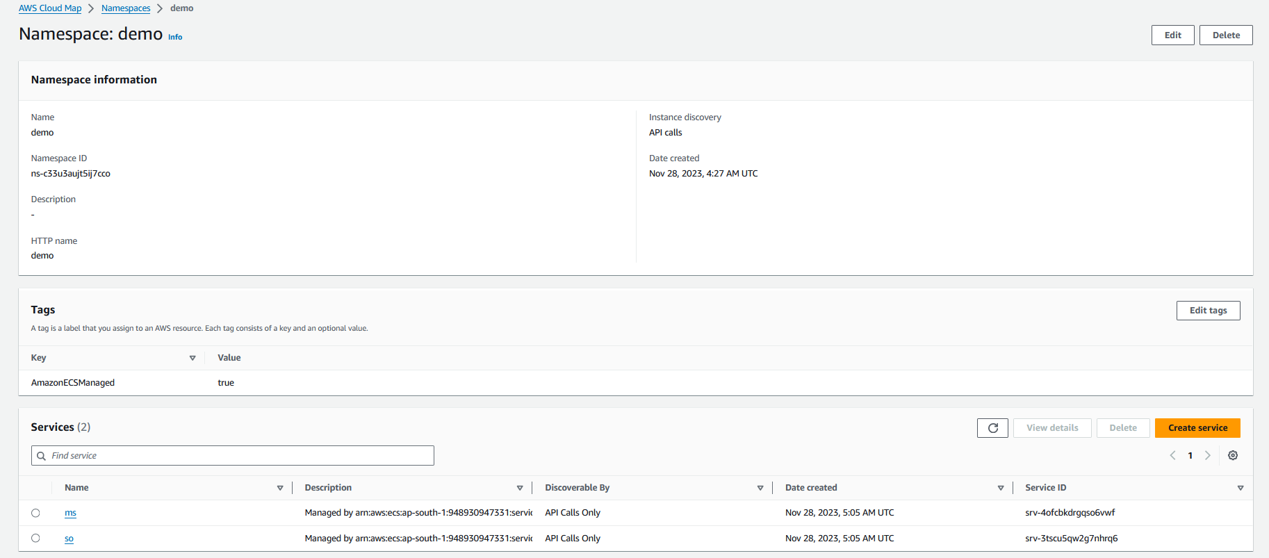Click API Calls Only in so row
The width and height of the screenshot is (1269, 558).
coord(573,539)
